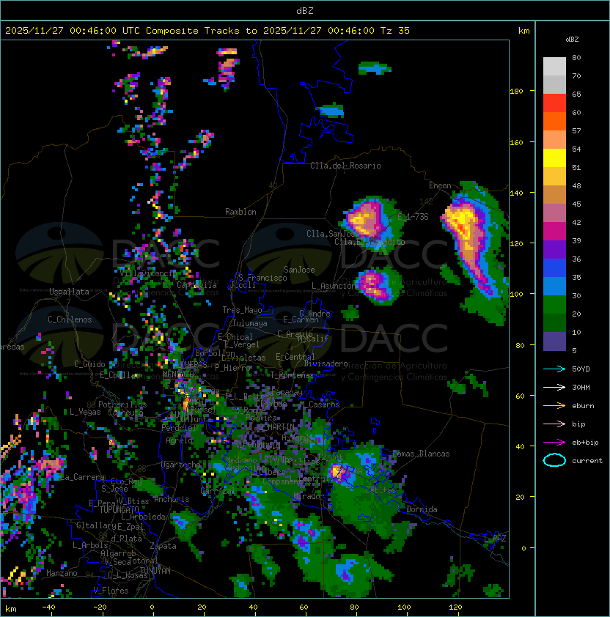Click the SanJose place label
The width and height of the screenshot is (610, 617).
pos(299,270)
